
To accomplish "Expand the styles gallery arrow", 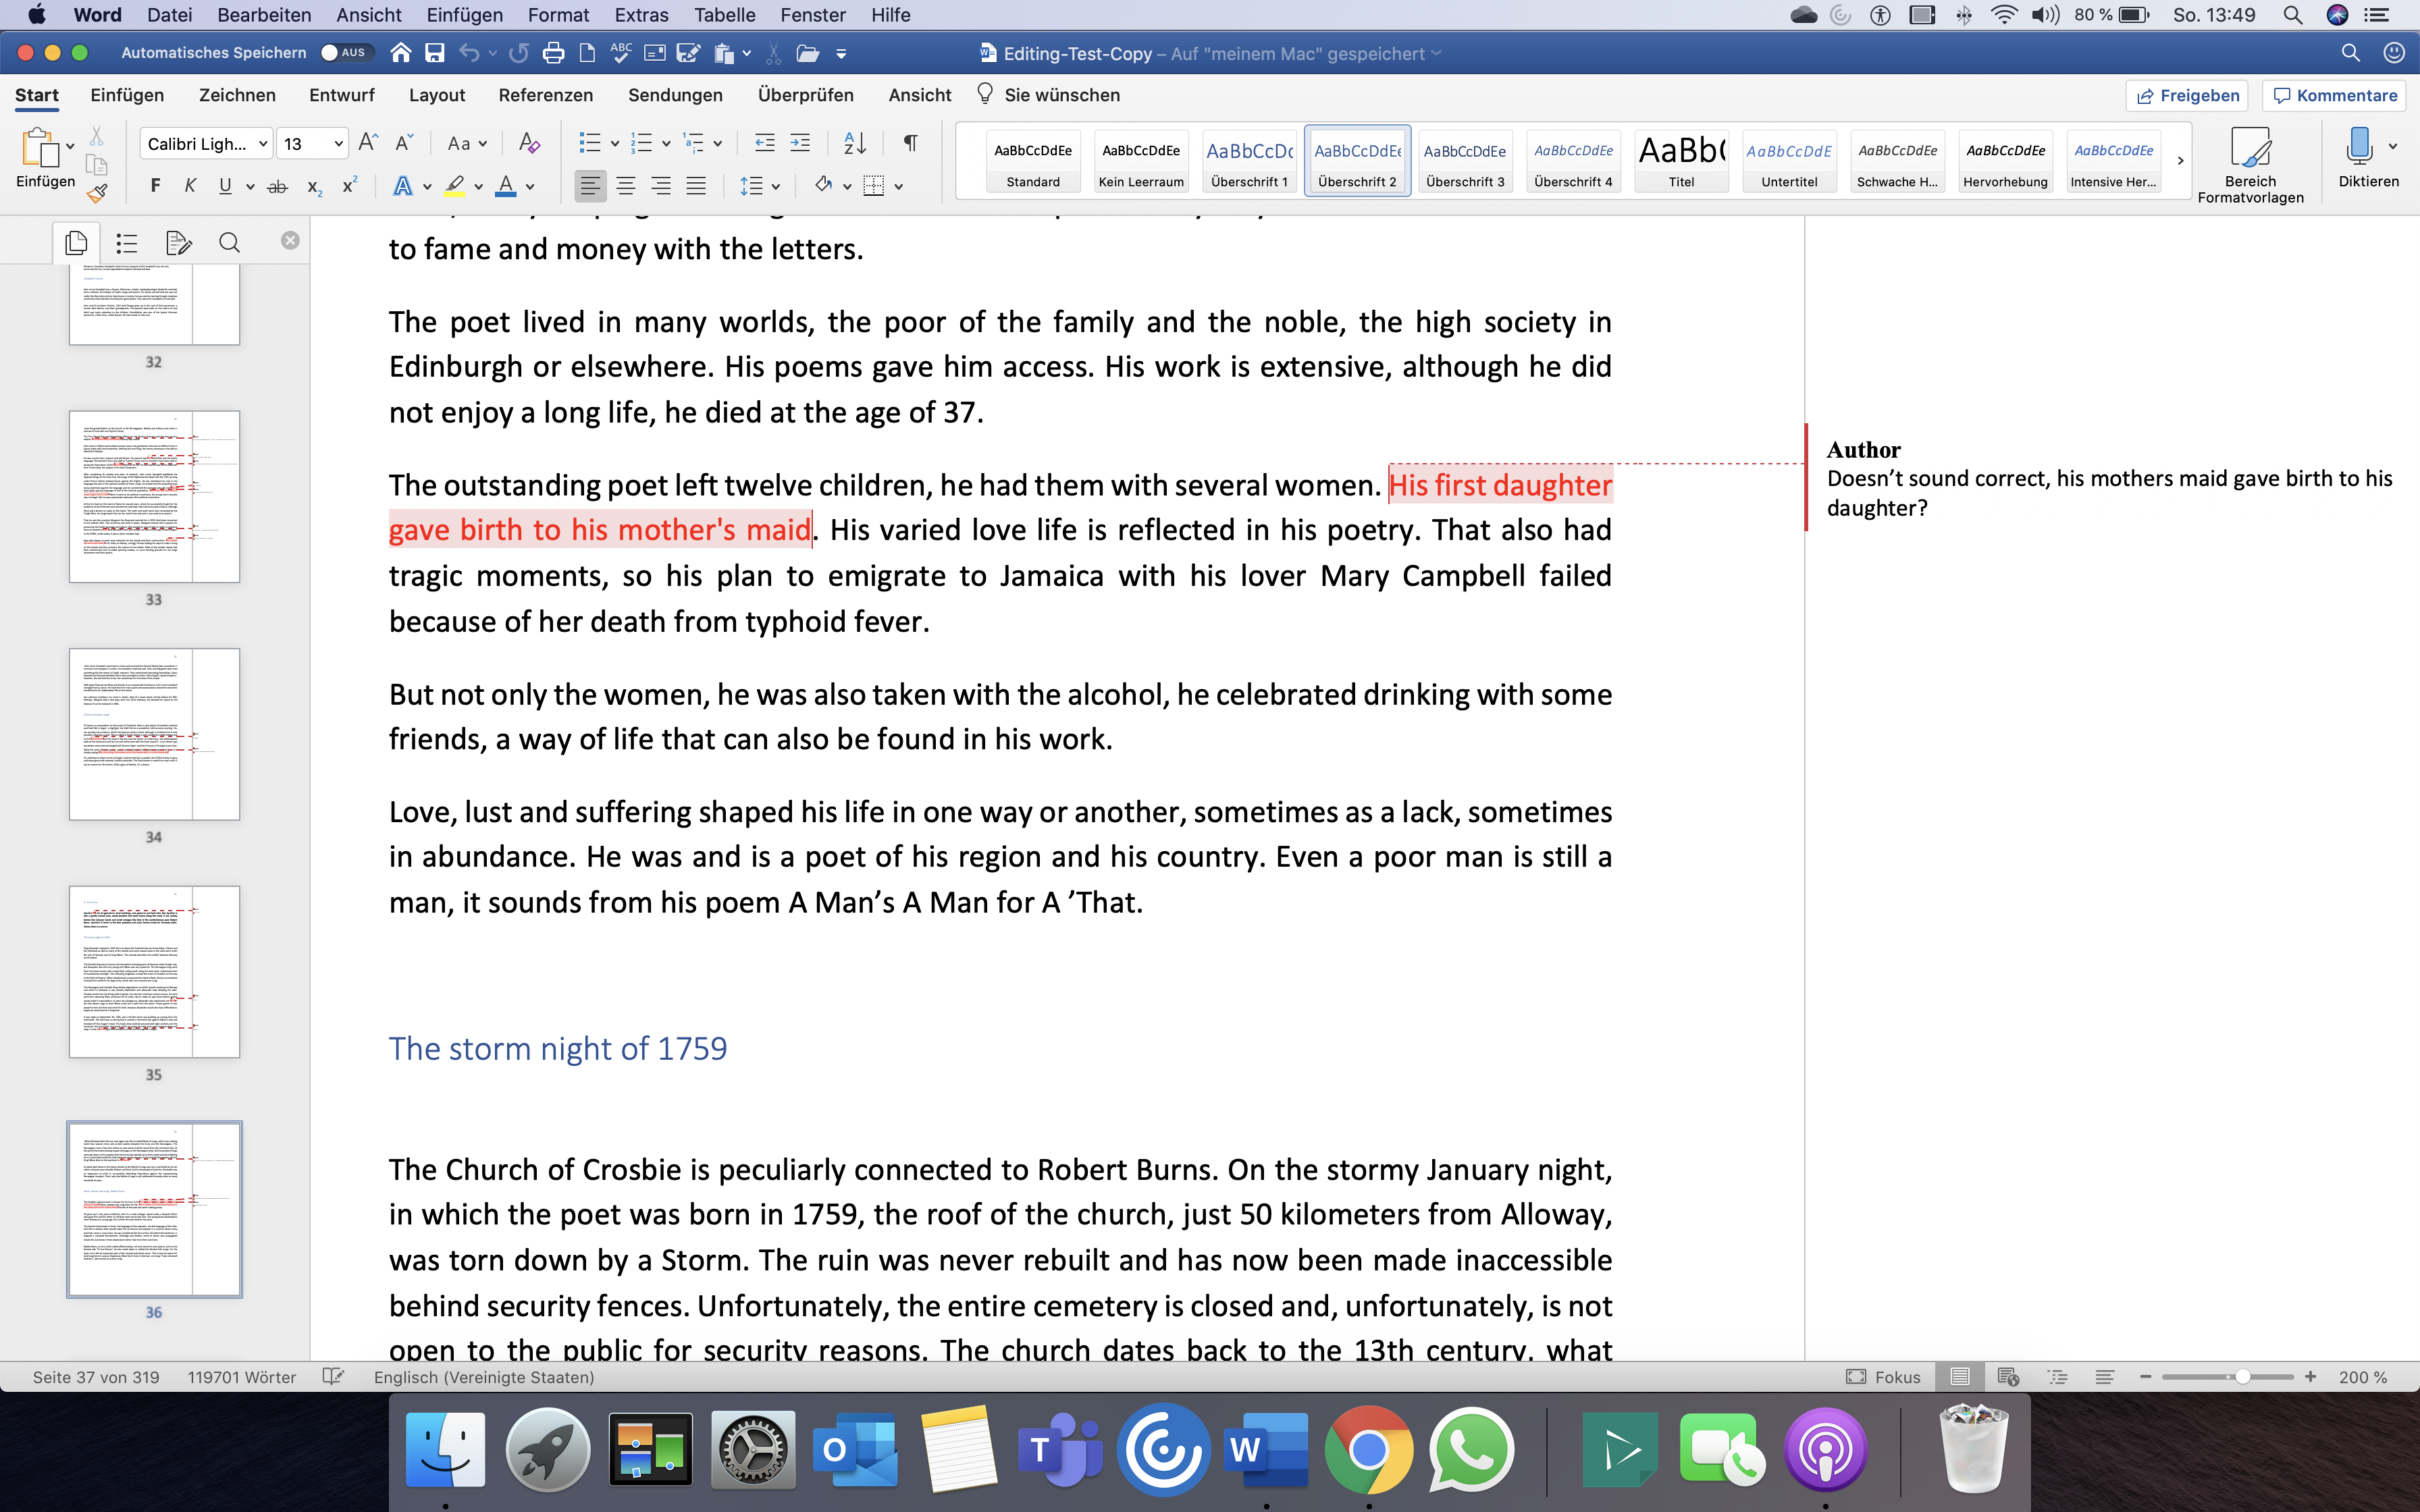I will click(x=2181, y=160).
